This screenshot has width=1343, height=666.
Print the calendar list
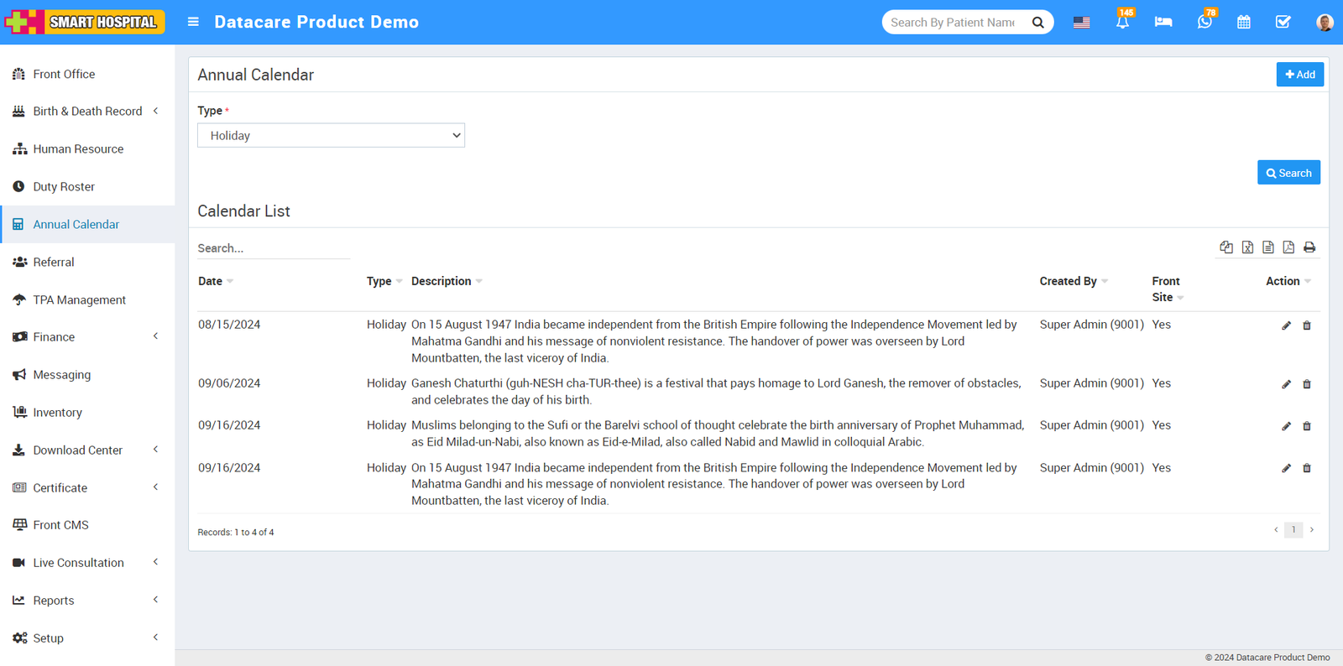[1309, 247]
